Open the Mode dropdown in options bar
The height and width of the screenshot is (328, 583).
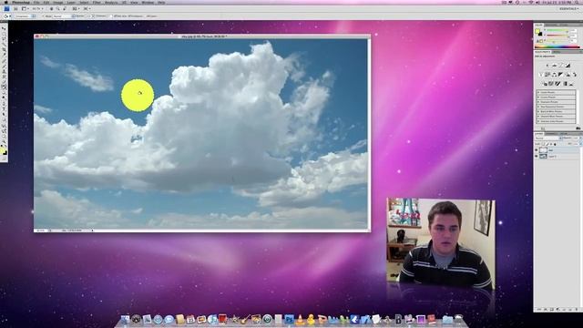64,16
